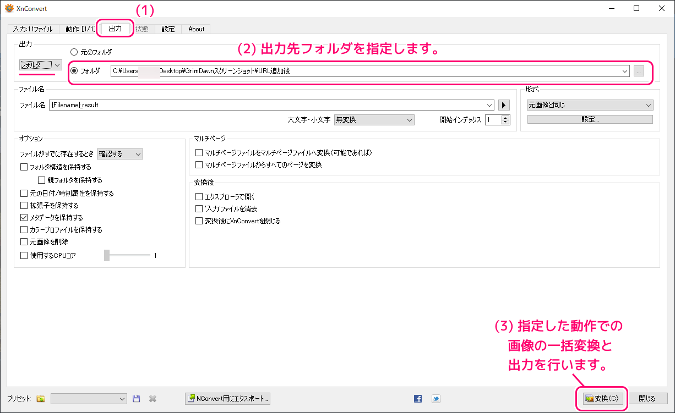Viewport: 675px width, 413px height.
Task: Switch to the '設定' tab
Action: click(x=168, y=29)
